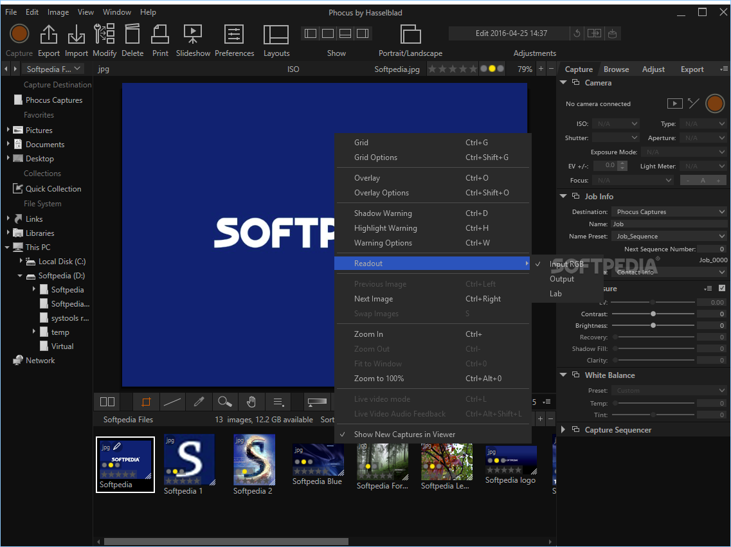Open the Export toolbar icon
731x547 pixels.
tap(48, 35)
